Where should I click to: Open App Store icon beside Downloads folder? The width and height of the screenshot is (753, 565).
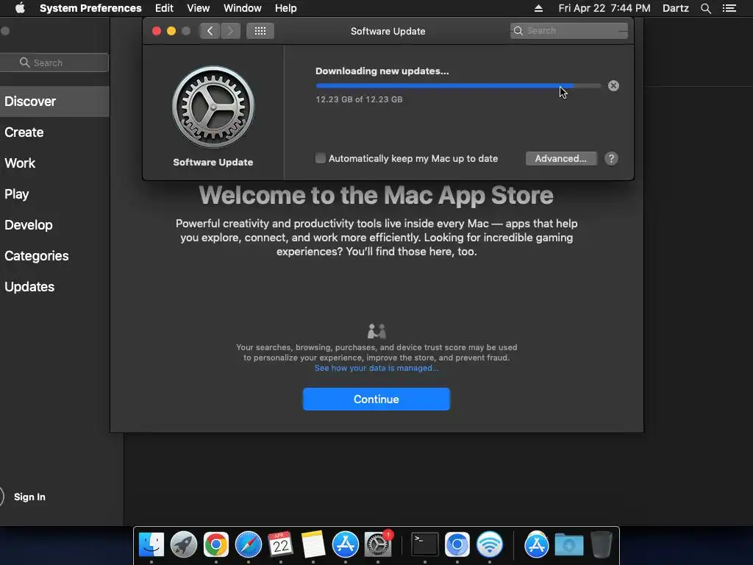click(x=536, y=545)
